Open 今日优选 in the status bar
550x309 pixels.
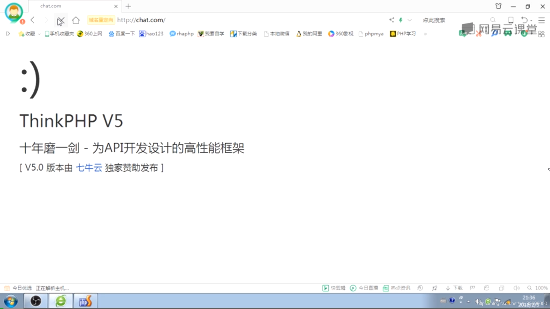[x=18, y=288]
